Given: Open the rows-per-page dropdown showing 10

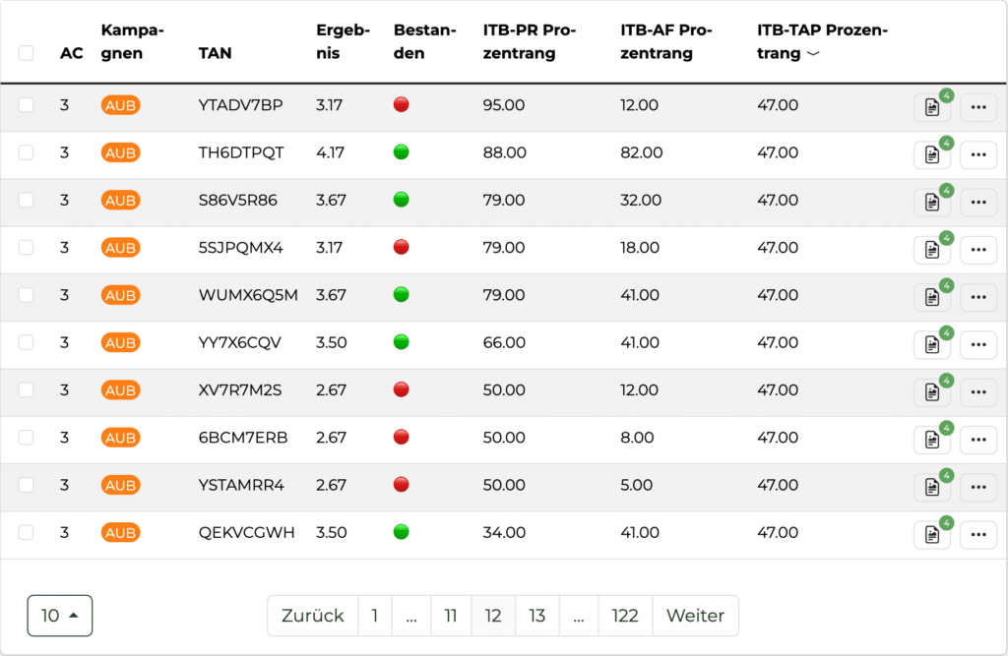Looking at the screenshot, I should [x=60, y=616].
